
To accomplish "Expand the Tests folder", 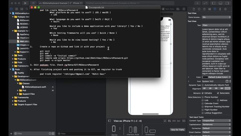I will click(x=13, y=56).
